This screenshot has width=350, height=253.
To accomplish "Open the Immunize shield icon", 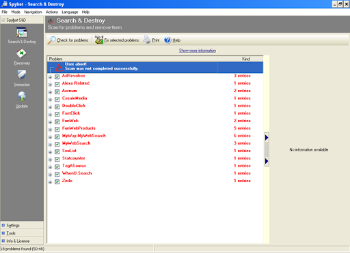I will click(x=22, y=75).
